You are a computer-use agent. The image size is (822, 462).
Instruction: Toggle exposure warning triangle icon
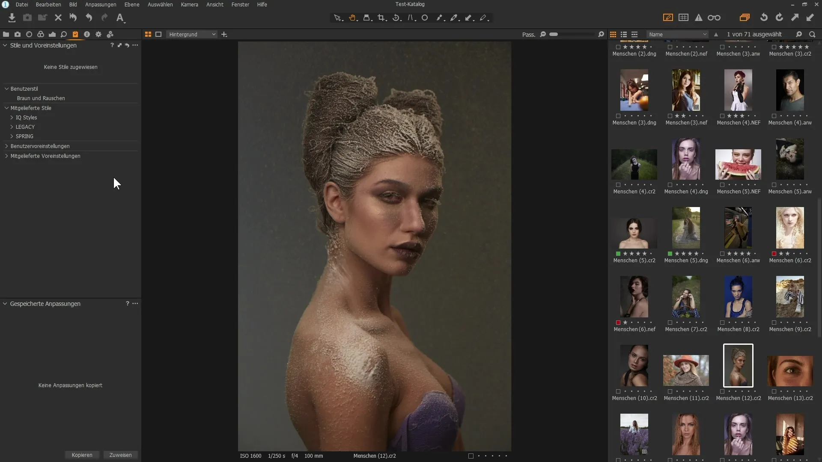click(699, 18)
